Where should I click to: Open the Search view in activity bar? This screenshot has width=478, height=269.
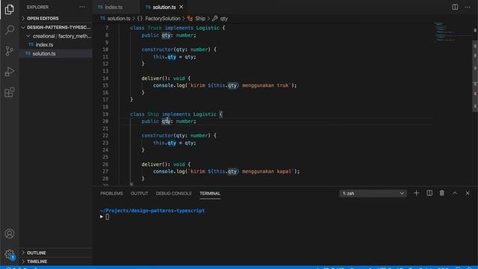click(10, 30)
